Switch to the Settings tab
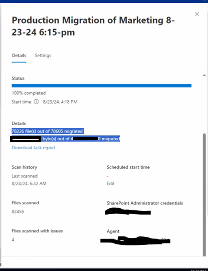 (x=43, y=56)
